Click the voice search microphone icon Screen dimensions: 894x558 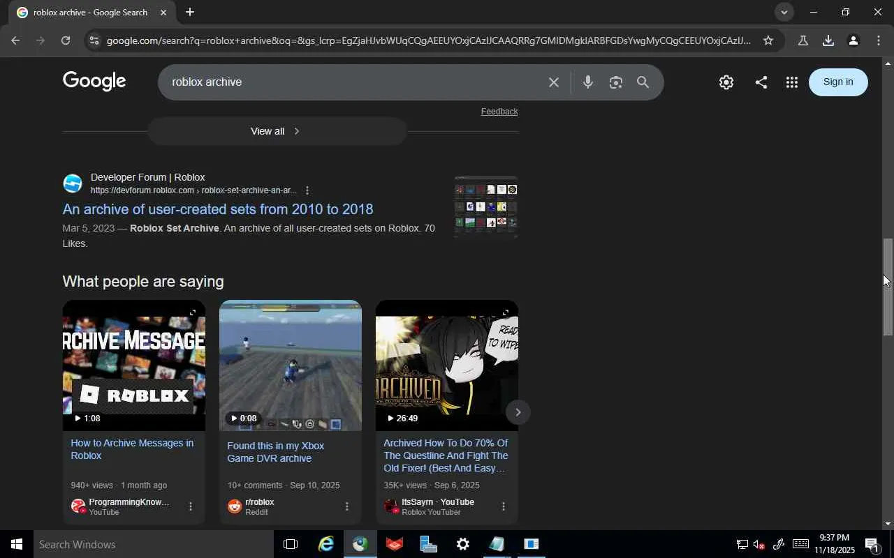(x=587, y=82)
